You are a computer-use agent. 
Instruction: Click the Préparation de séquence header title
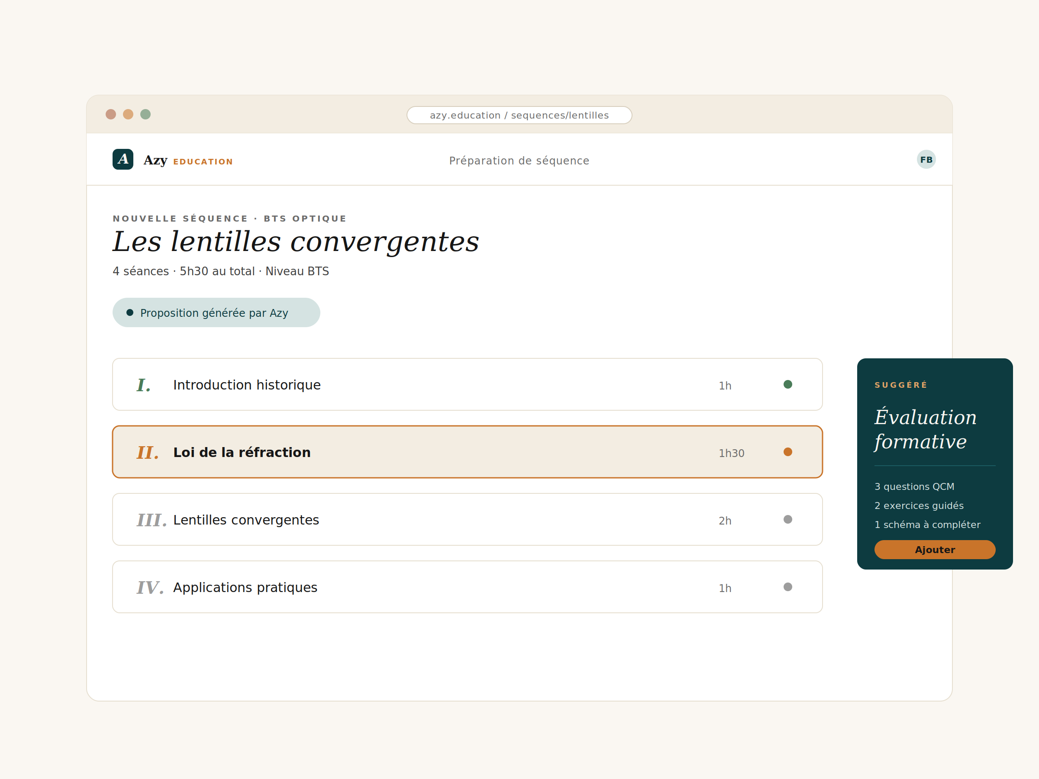point(519,161)
